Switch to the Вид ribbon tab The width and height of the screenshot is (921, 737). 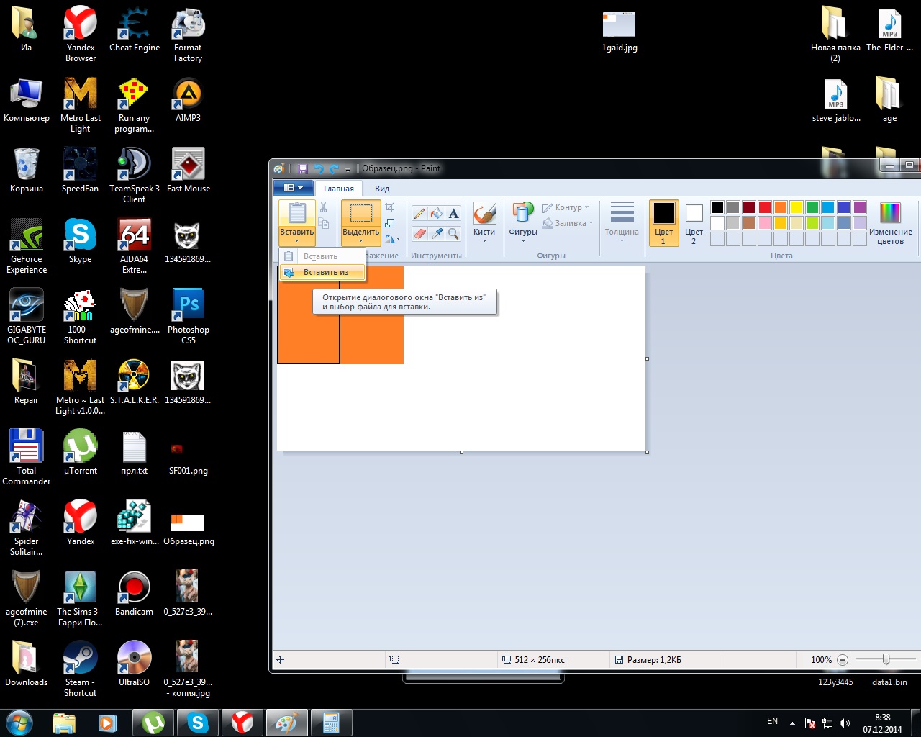coord(382,189)
